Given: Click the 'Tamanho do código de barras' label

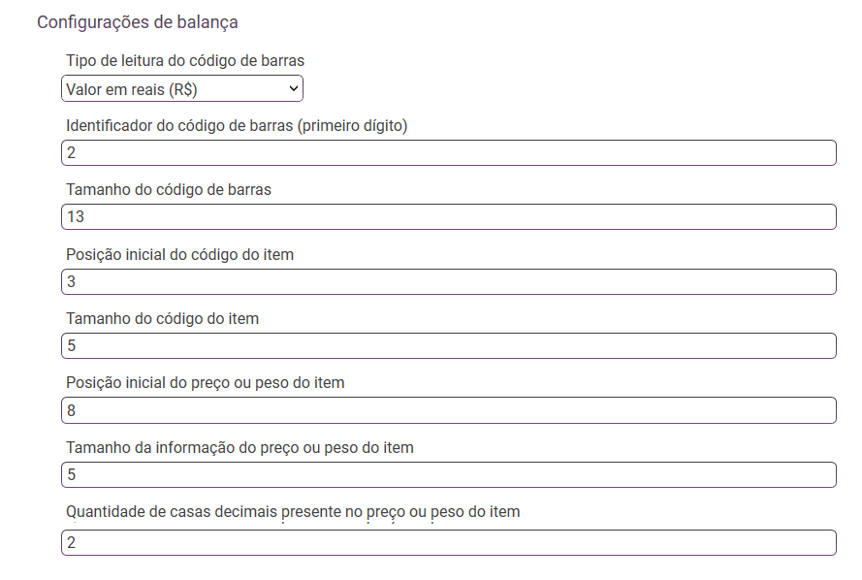Looking at the screenshot, I should click(169, 190).
